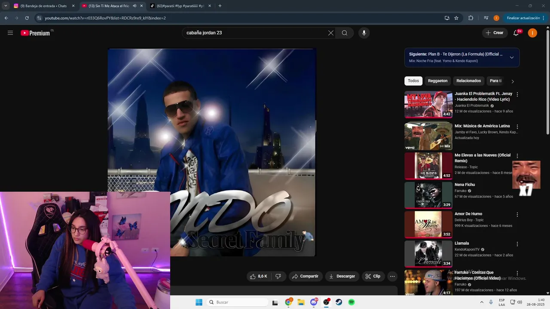Image resolution: width=550 pixels, height=309 pixels.
Task: Open options menu for Llamala video
Action: point(517,244)
